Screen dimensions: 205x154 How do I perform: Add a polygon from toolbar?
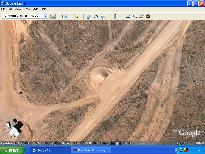click(90, 16)
